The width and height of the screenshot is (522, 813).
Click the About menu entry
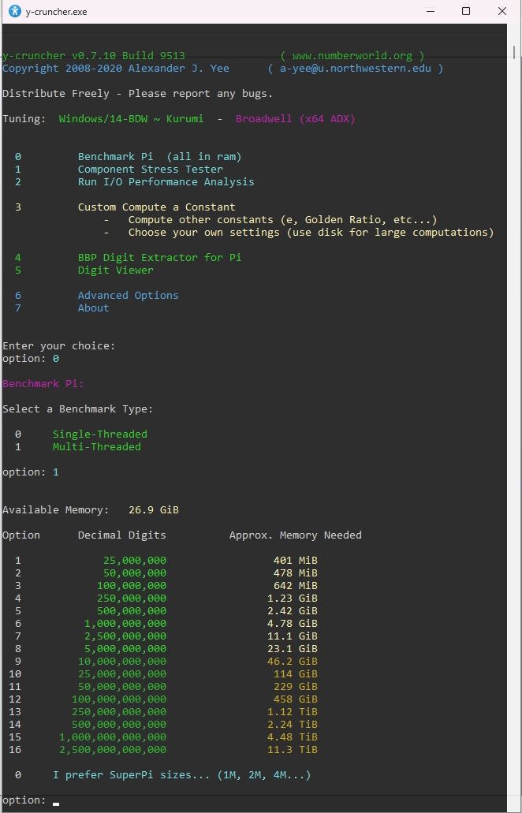click(93, 308)
